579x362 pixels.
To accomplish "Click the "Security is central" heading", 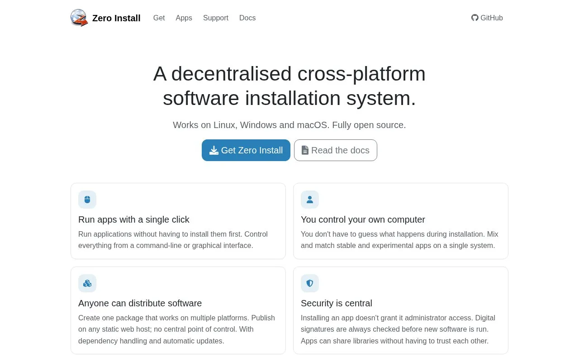I will click(337, 303).
